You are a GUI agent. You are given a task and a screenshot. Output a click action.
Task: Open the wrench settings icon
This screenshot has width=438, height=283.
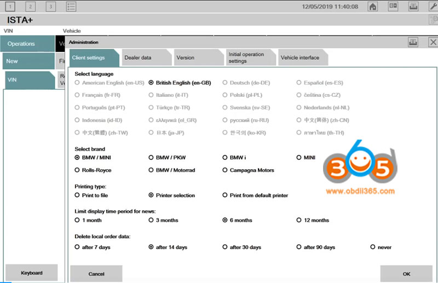(x=433, y=7)
